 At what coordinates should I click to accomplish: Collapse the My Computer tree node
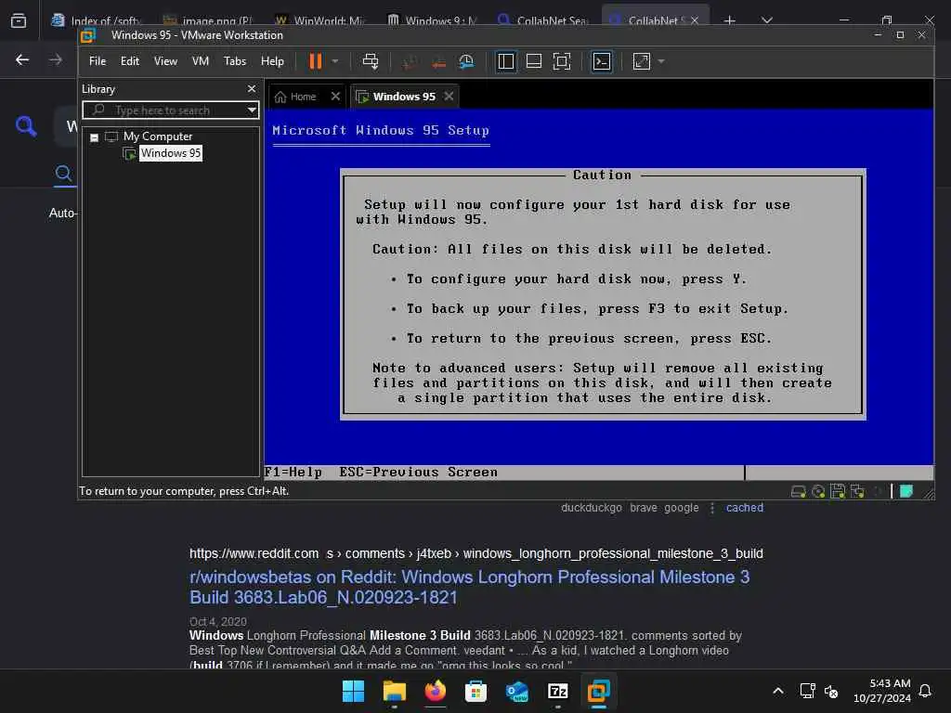pos(94,137)
